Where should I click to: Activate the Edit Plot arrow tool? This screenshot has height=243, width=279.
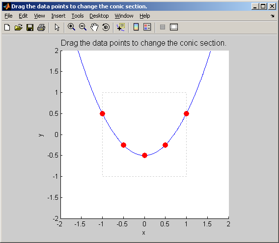click(x=57, y=27)
